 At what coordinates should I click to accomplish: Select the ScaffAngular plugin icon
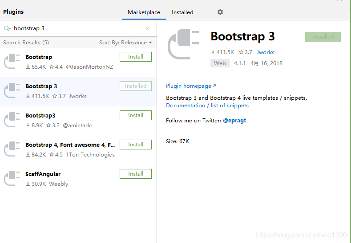pyautogui.click(x=12, y=179)
